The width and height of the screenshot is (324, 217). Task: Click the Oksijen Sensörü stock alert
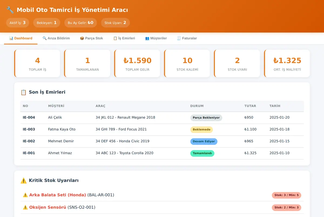(x=162, y=207)
